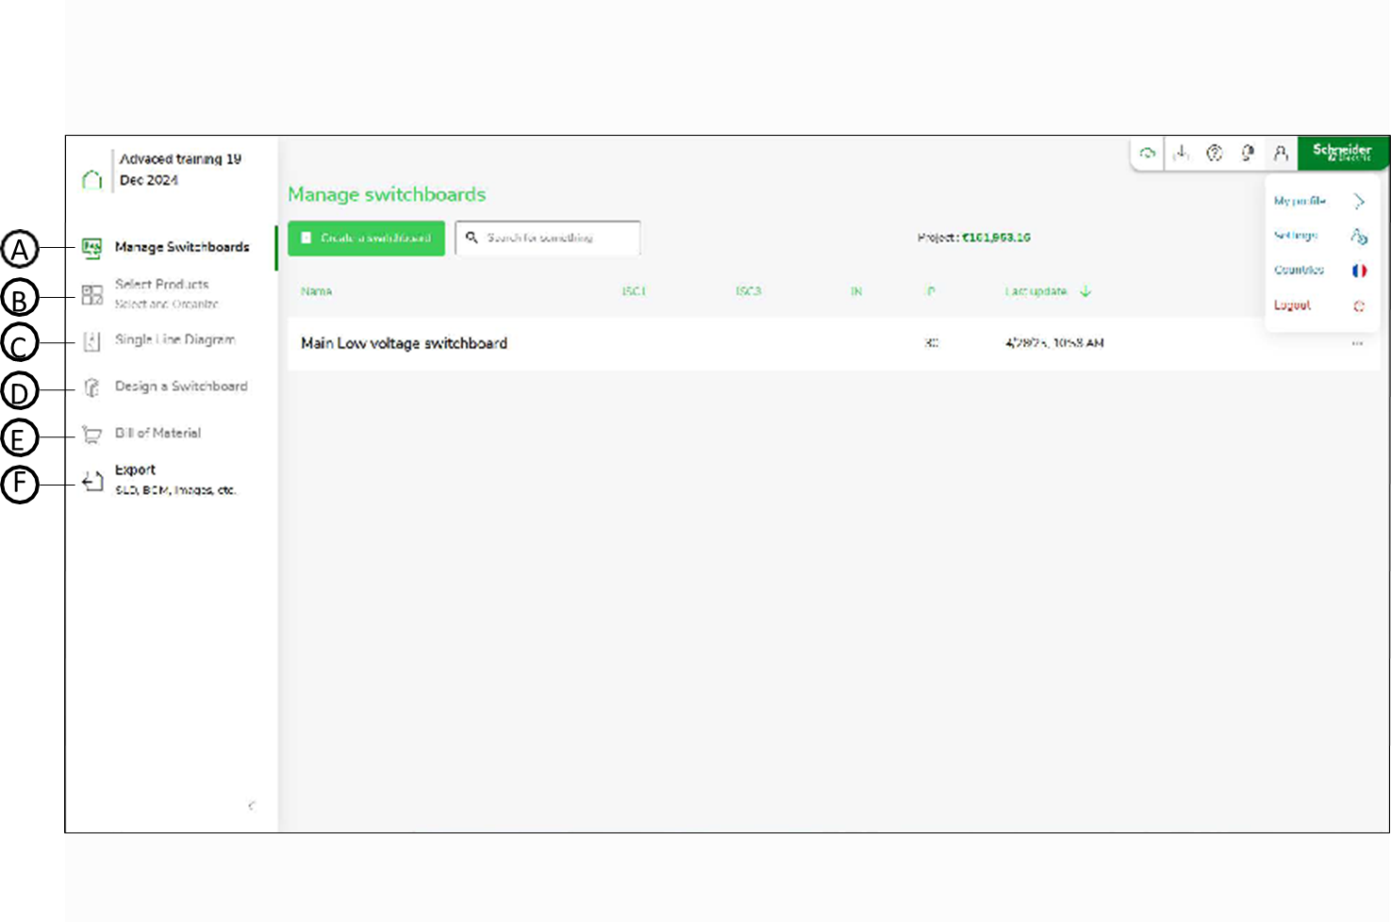Viewport: 1391px width, 922px height.
Task: Click the Manage switchboards page heading
Action: coord(387,194)
